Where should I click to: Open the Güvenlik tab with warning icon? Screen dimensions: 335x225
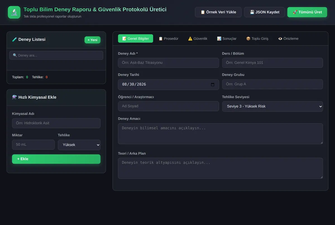coord(198,39)
